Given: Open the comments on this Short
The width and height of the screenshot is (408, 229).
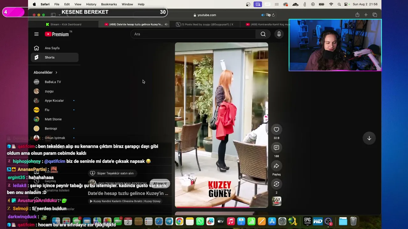Looking at the screenshot, I should 276,148.
